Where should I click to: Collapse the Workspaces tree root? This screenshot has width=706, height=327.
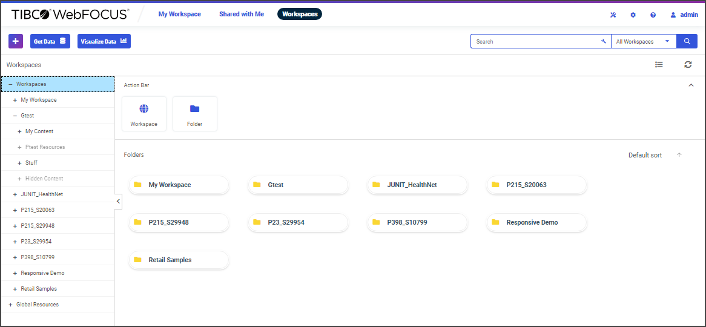coord(10,84)
